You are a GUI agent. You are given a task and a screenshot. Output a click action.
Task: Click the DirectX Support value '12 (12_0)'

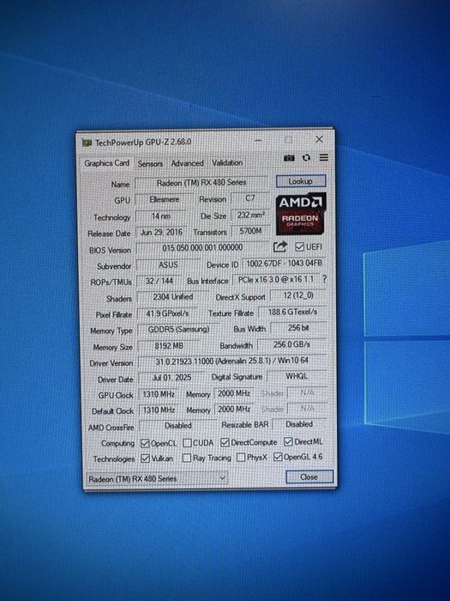point(298,295)
